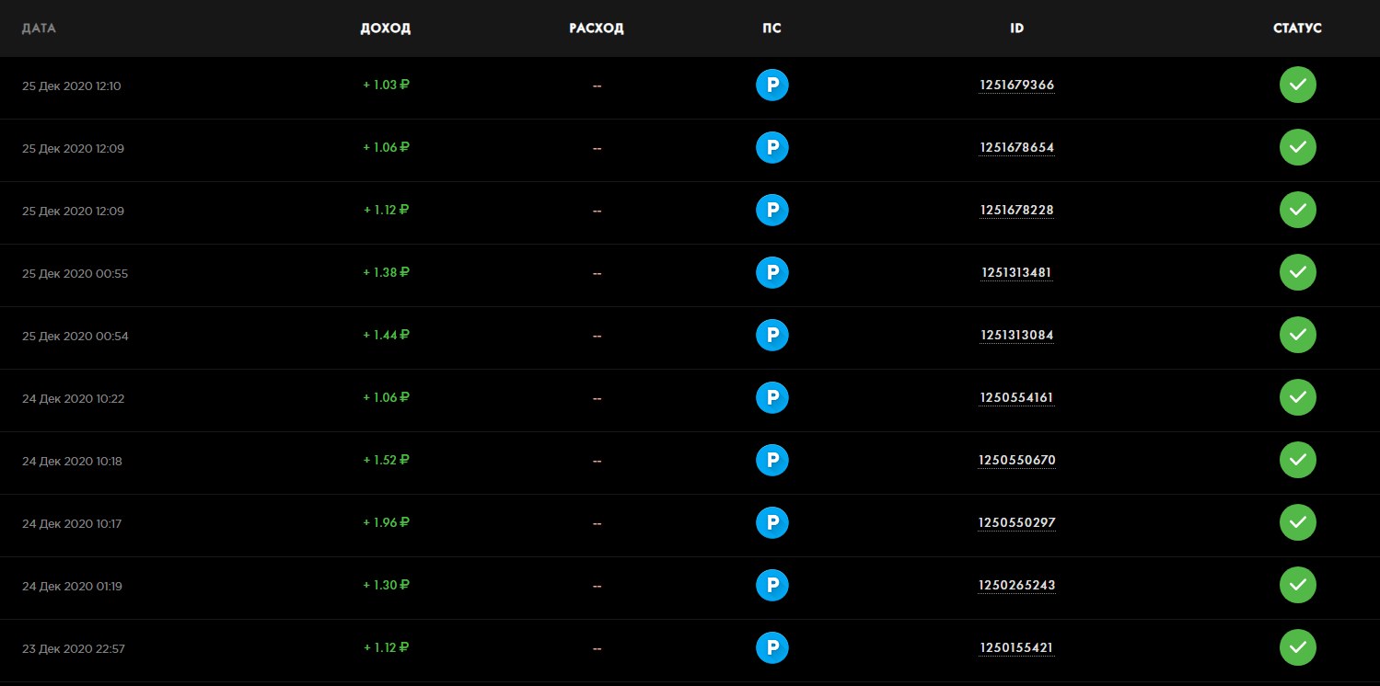Click the Payeer icon for transaction 1250550297

click(772, 523)
